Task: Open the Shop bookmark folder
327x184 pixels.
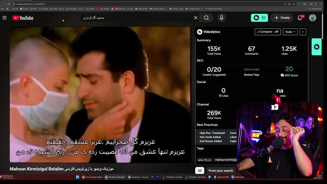Action: [x=53, y=9]
